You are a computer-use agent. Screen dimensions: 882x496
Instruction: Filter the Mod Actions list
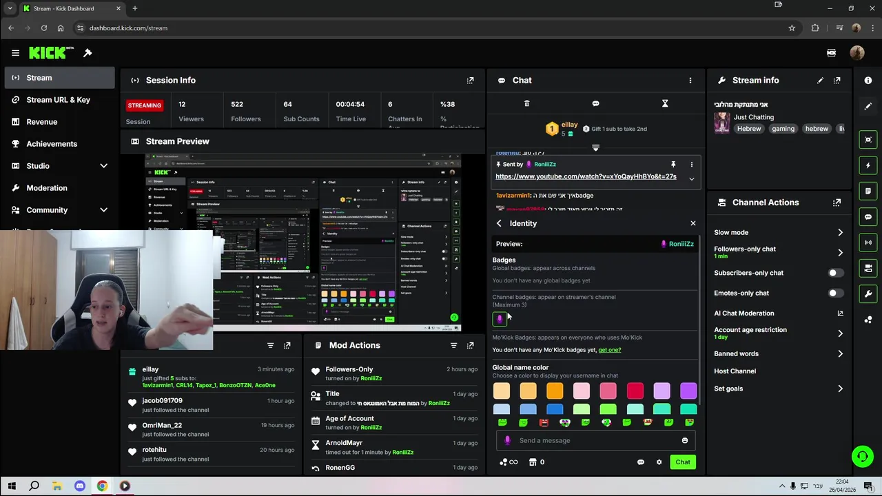[453, 345]
